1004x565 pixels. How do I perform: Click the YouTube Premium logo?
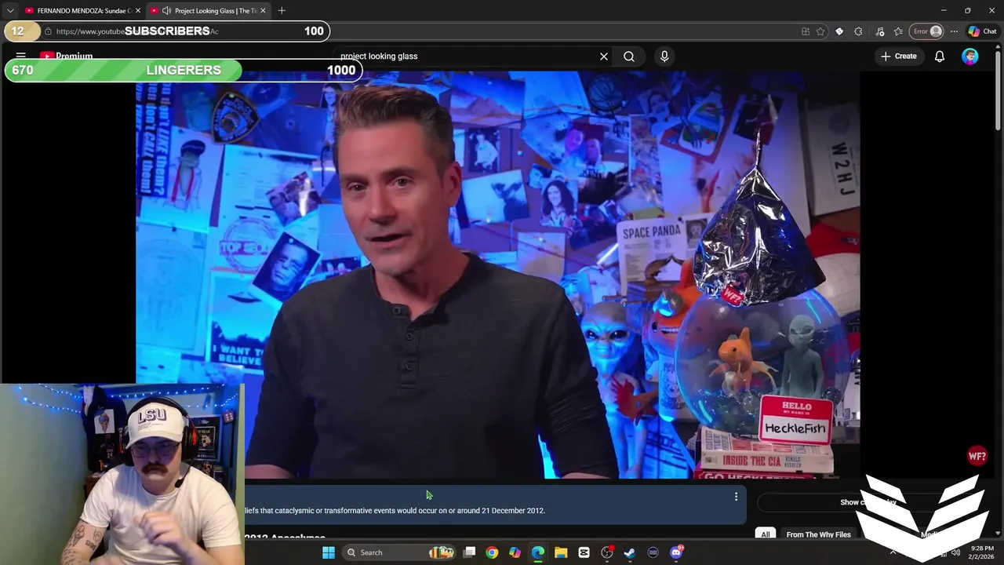[x=67, y=56]
